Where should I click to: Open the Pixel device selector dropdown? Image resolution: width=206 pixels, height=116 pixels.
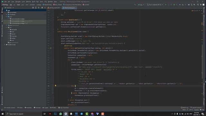pos(155,5)
